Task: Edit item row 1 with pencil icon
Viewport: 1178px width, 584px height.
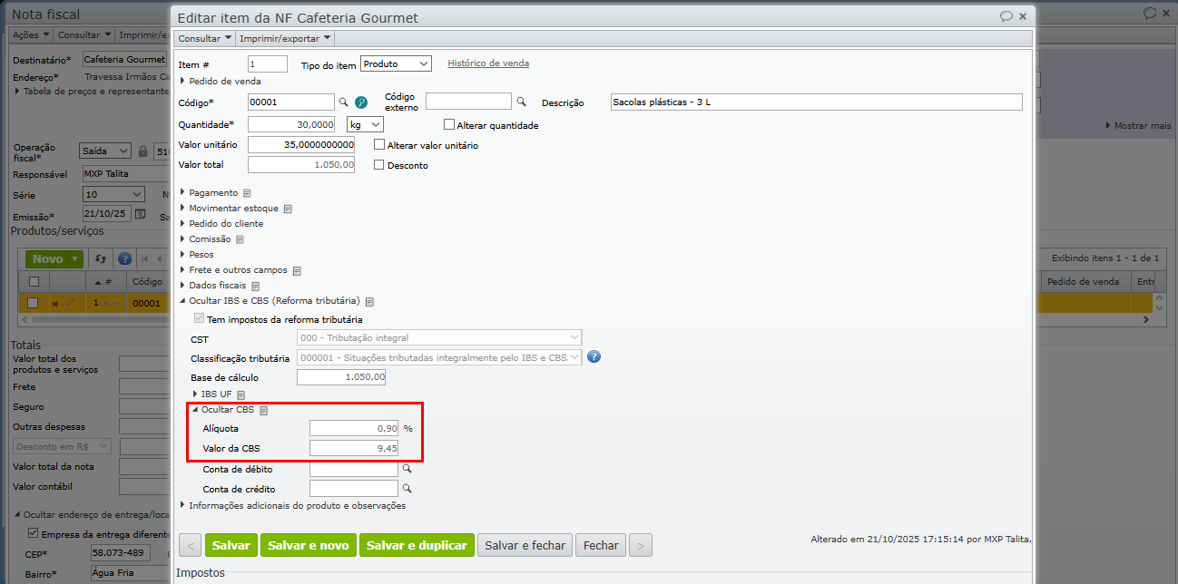Action: pyautogui.click(x=69, y=303)
